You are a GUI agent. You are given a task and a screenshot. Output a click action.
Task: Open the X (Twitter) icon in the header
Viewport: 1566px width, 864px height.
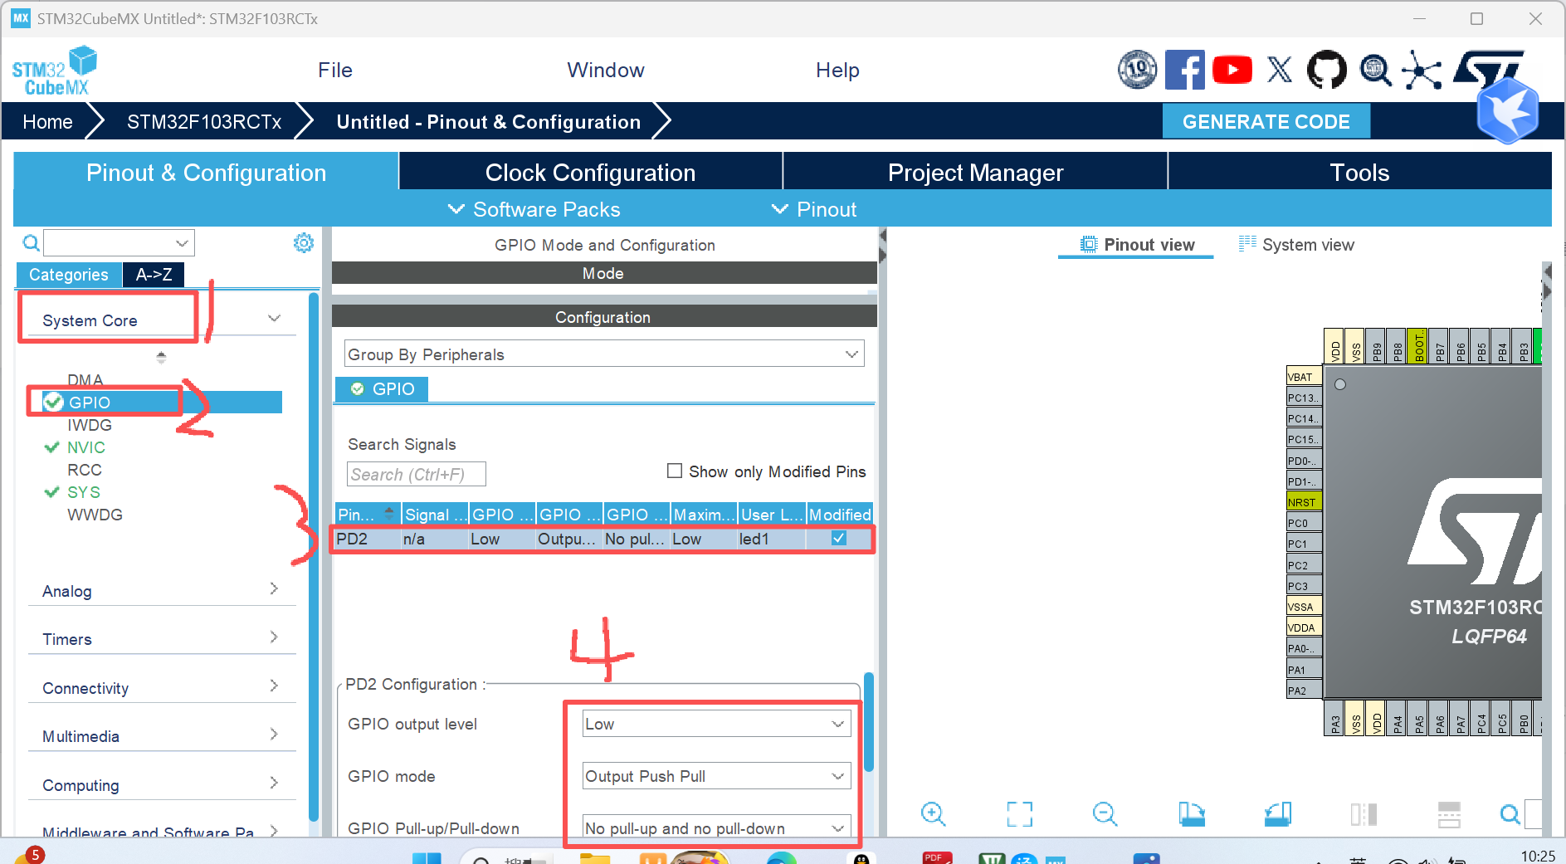[x=1280, y=70]
